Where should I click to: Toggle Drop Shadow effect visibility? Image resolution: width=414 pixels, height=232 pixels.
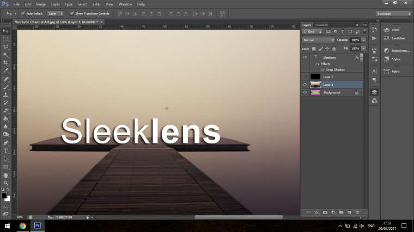322,70
